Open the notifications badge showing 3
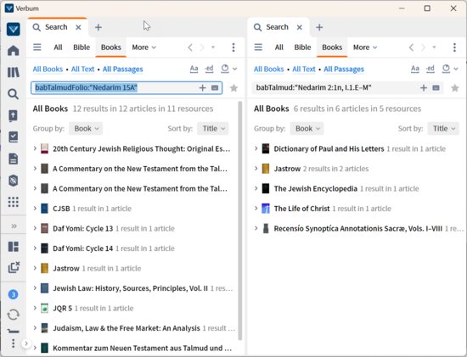This screenshot has height=357, width=467. (13, 294)
